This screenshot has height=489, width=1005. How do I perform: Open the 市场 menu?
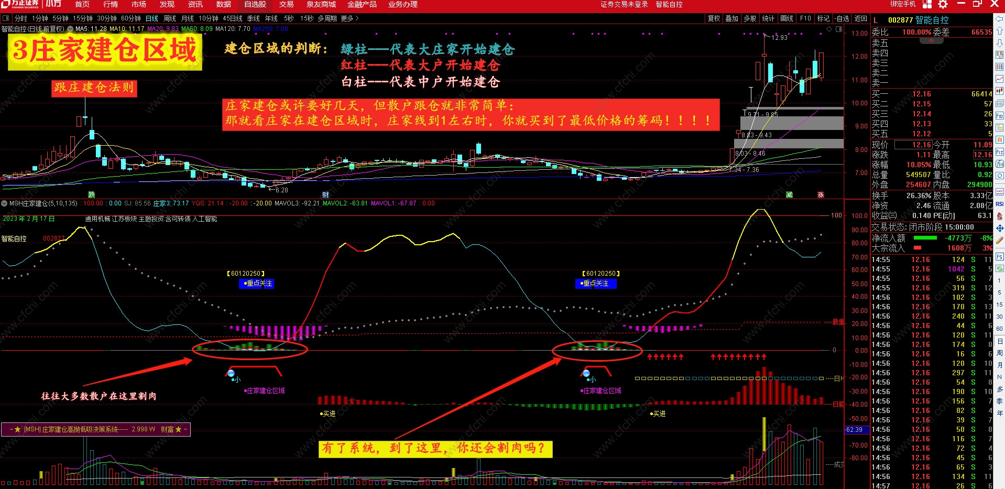[x=139, y=4]
